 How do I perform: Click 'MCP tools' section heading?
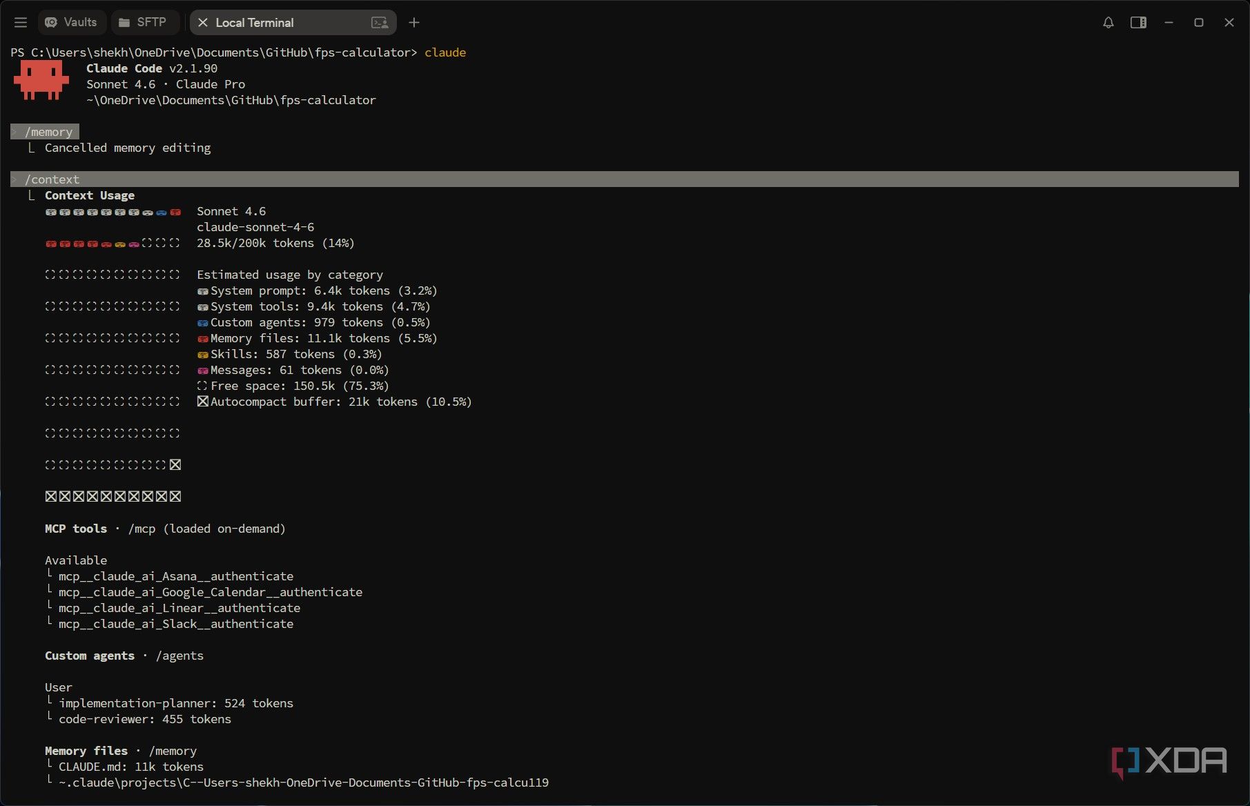click(x=76, y=529)
